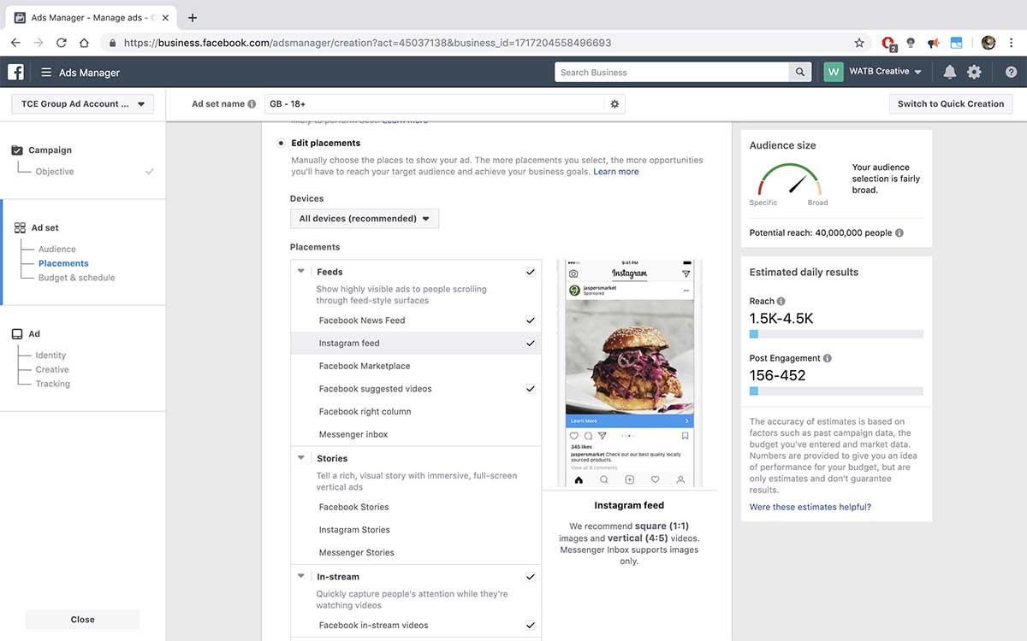Select the Edit placements radio button
The height and width of the screenshot is (641, 1027).
click(281, 143)
